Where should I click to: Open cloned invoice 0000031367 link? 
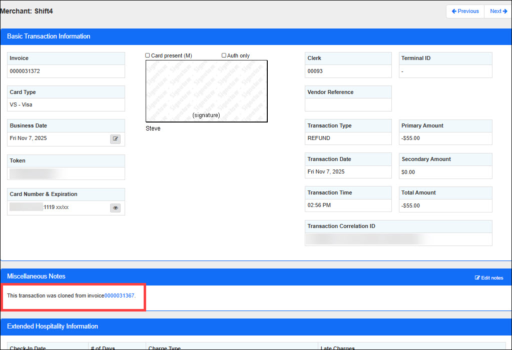point(119,296)
